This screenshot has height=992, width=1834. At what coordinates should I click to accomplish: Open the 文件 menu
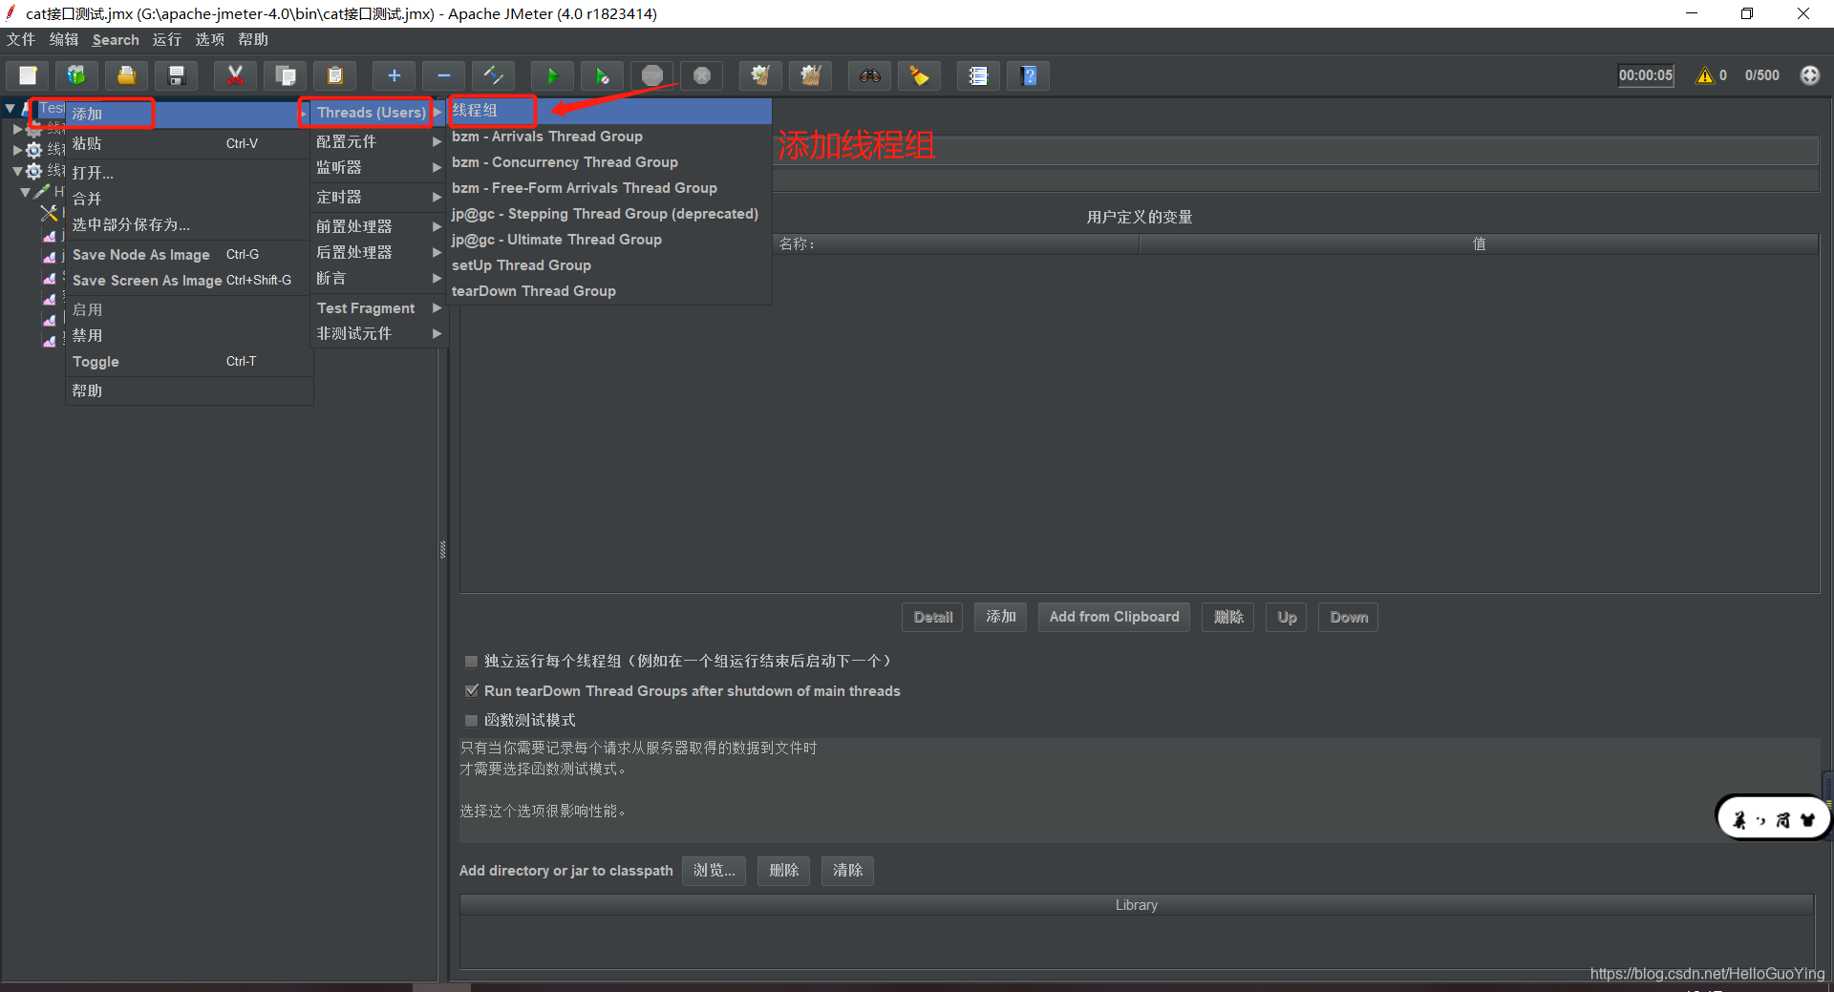point(20,39)
